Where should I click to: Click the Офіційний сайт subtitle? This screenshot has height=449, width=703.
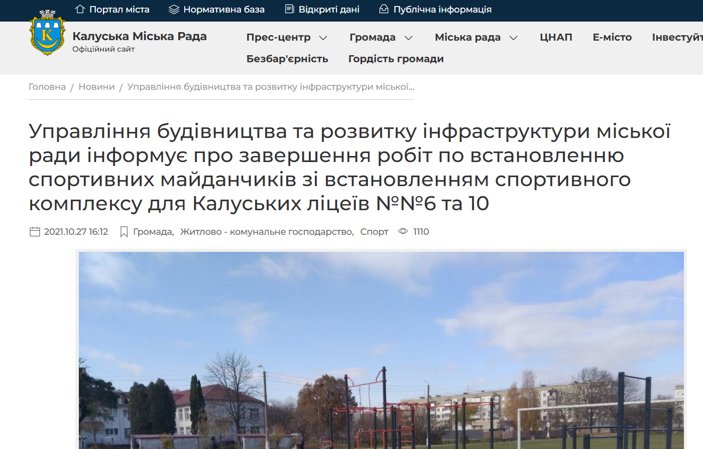103,49
